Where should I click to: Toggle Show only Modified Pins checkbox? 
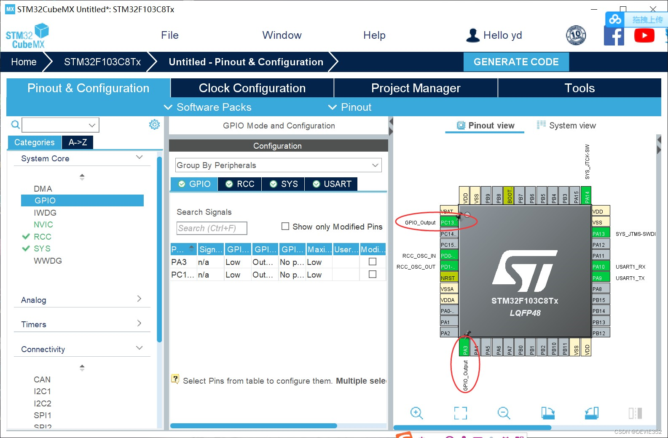click(x=285, y=226)
